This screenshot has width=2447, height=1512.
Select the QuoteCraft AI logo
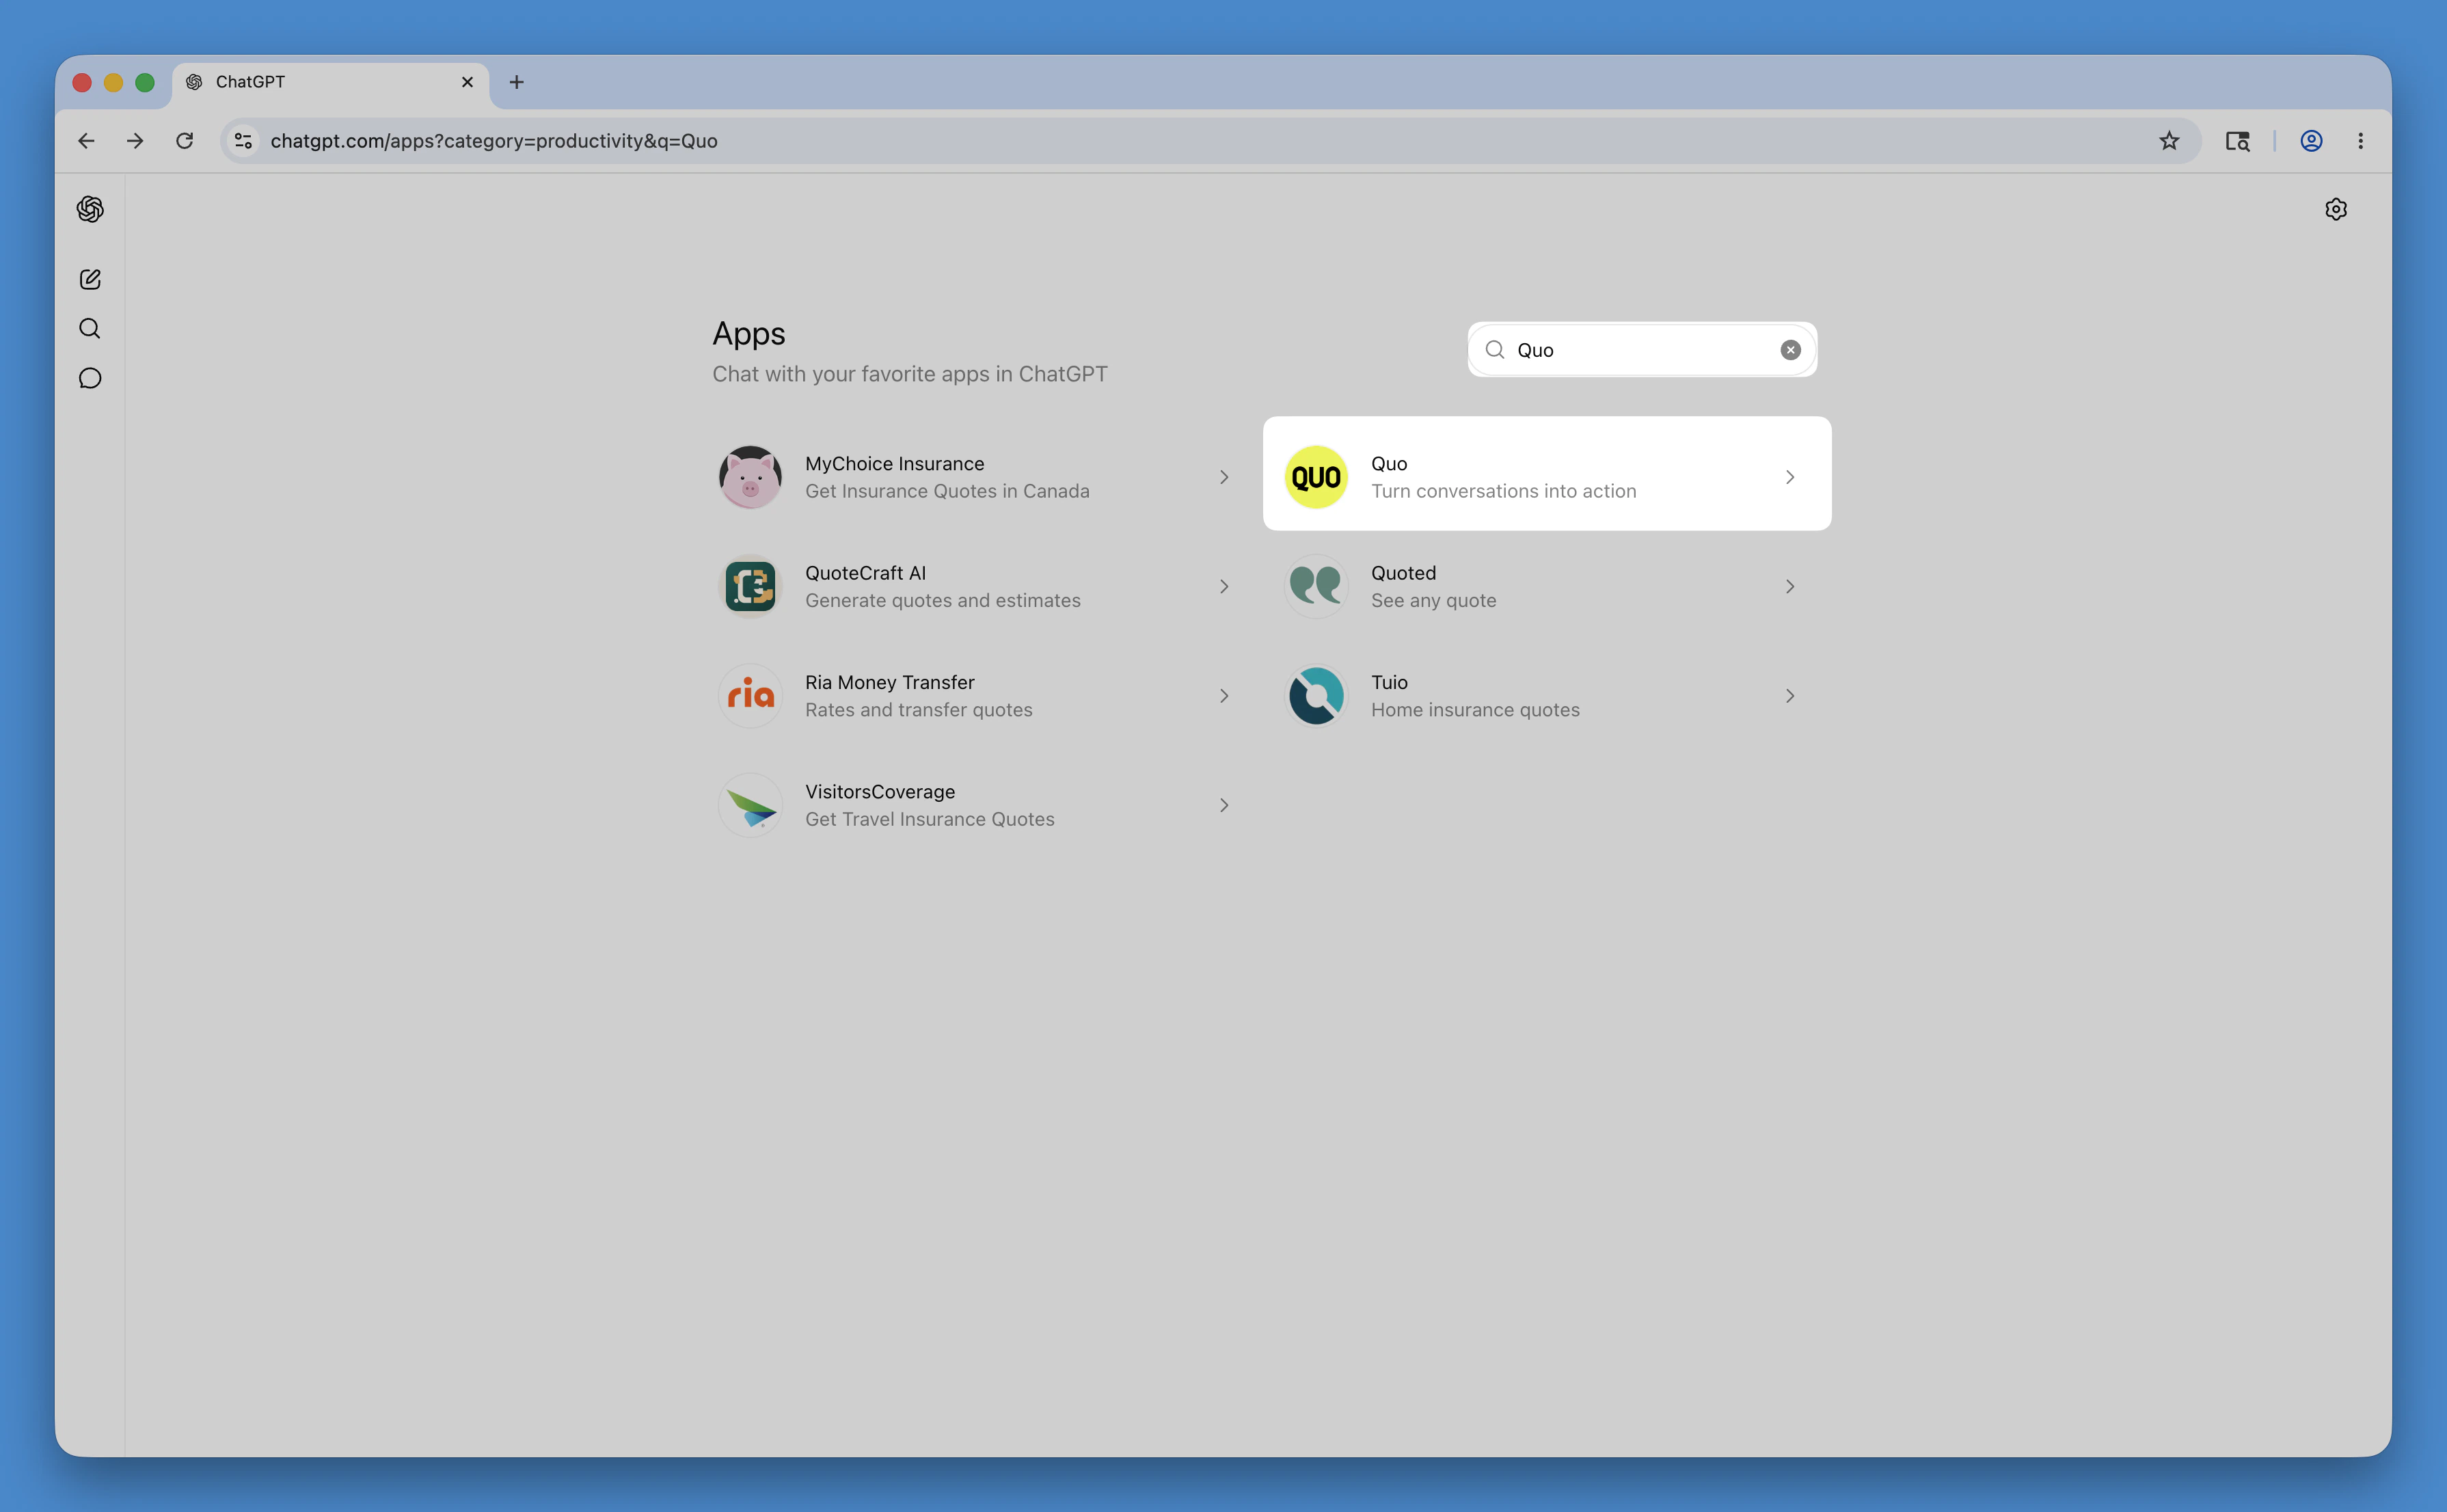[750, 586]
